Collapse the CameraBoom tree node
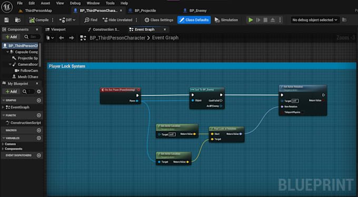This screenshot has width=358, height=197. (x=10, y=64)
